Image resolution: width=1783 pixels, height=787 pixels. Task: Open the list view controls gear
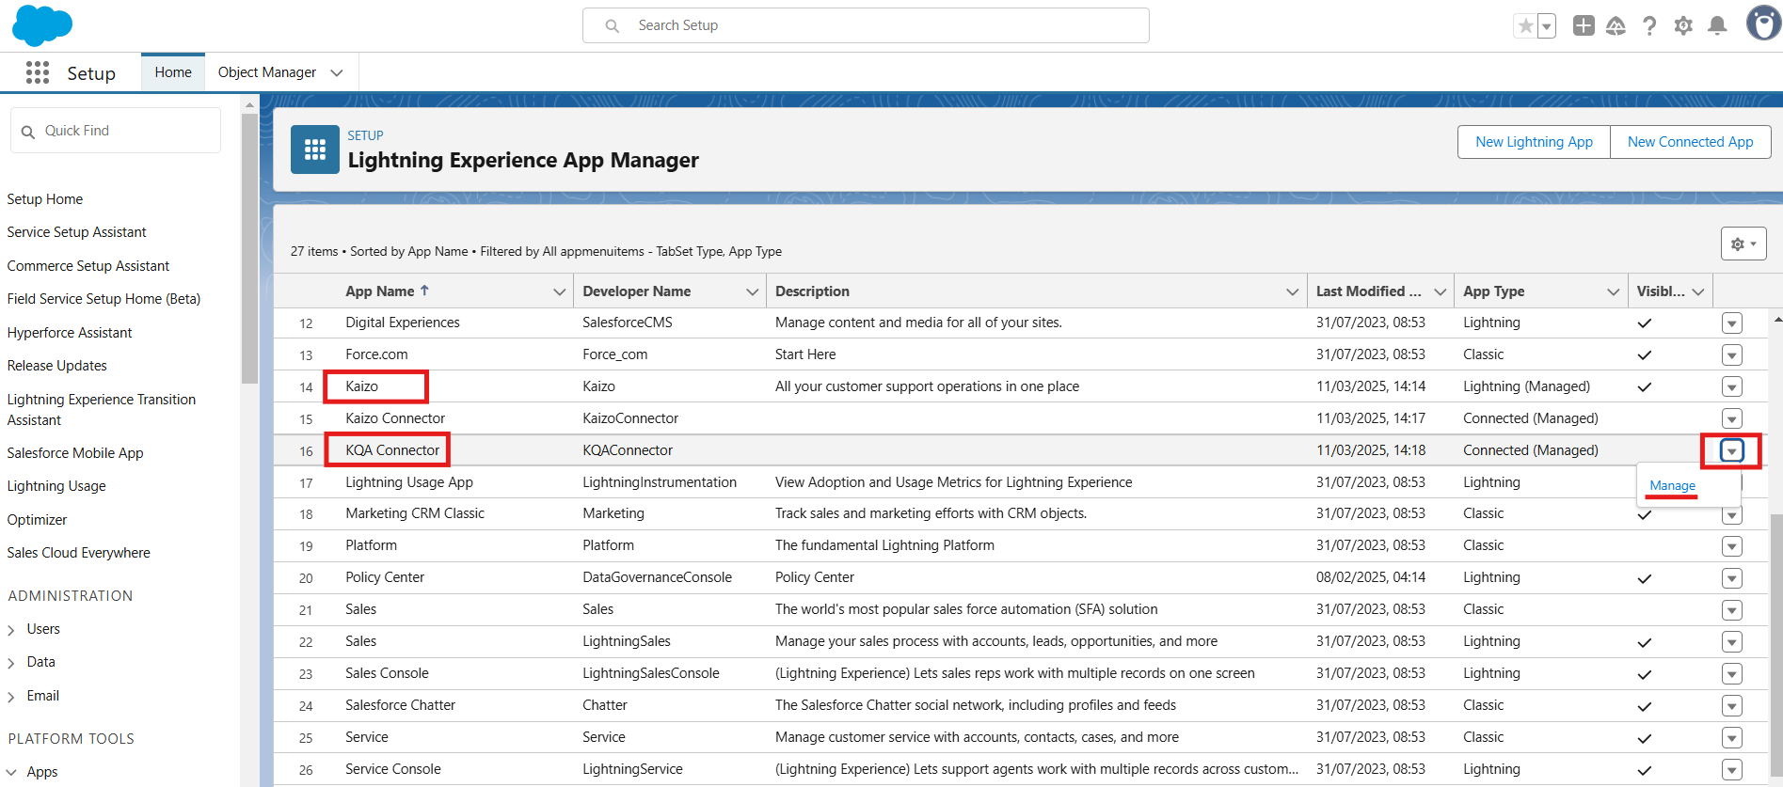pyautogui.click(x=1743, y=244)
